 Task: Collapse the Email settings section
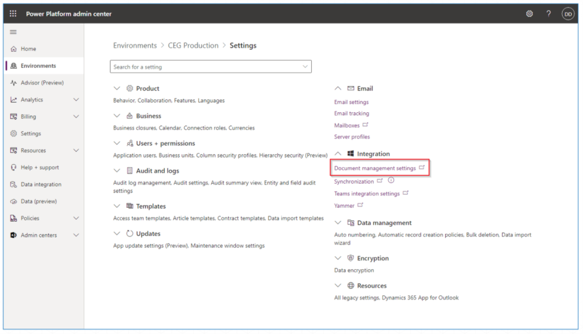point(338,88)
